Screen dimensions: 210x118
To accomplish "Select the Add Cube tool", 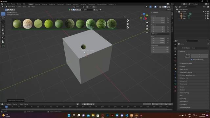I will pos(3,46).
